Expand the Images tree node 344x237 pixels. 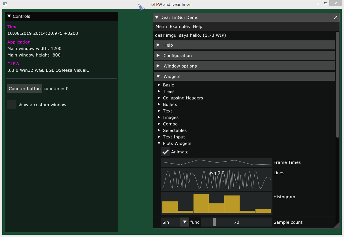coord(159,117)
